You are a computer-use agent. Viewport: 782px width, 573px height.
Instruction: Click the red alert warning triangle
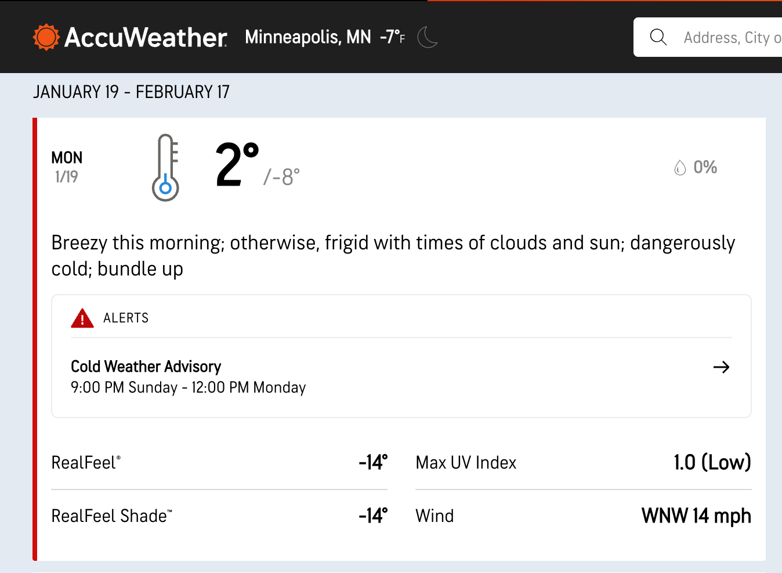[82, 318]
